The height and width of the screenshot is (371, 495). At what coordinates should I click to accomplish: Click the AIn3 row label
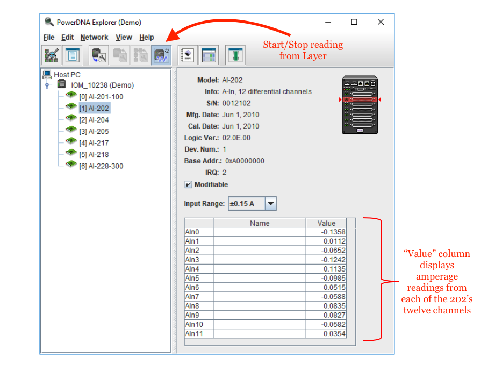pos(192,260)
